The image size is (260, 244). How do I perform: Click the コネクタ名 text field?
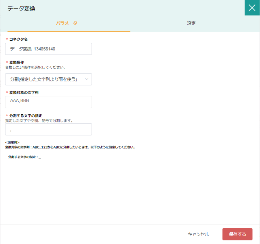click(x=48, y=49)
